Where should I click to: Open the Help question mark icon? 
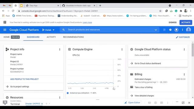[x=170, y=30]
